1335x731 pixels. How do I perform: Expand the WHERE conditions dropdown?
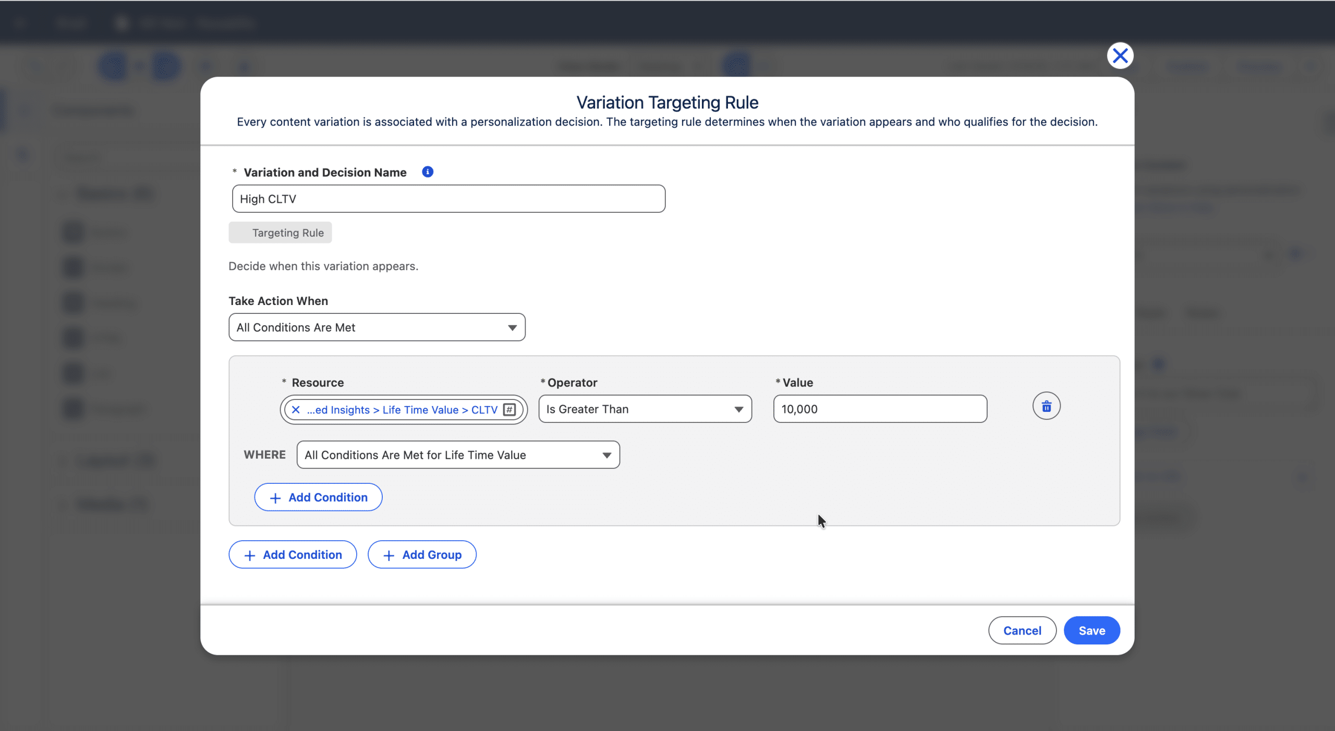click(457, 455)
